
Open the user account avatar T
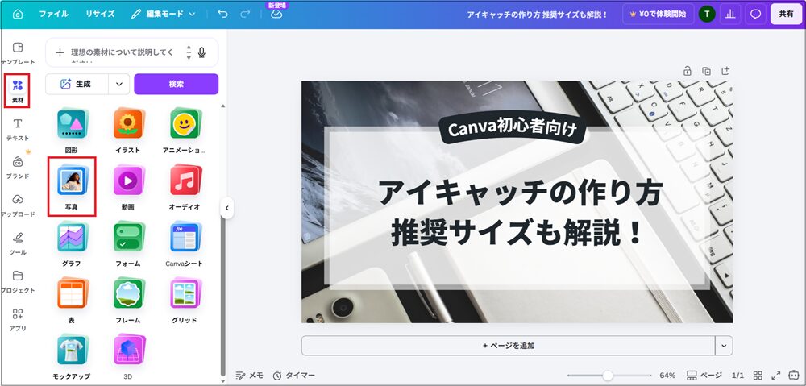(707, 15)
